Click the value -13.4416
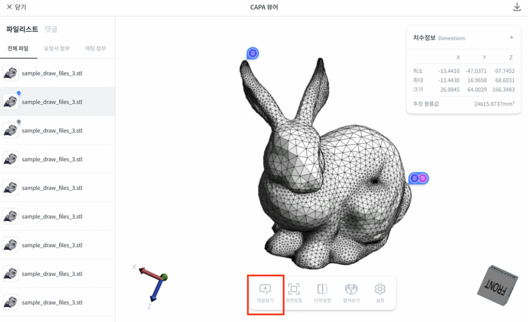 pos(449,71)
